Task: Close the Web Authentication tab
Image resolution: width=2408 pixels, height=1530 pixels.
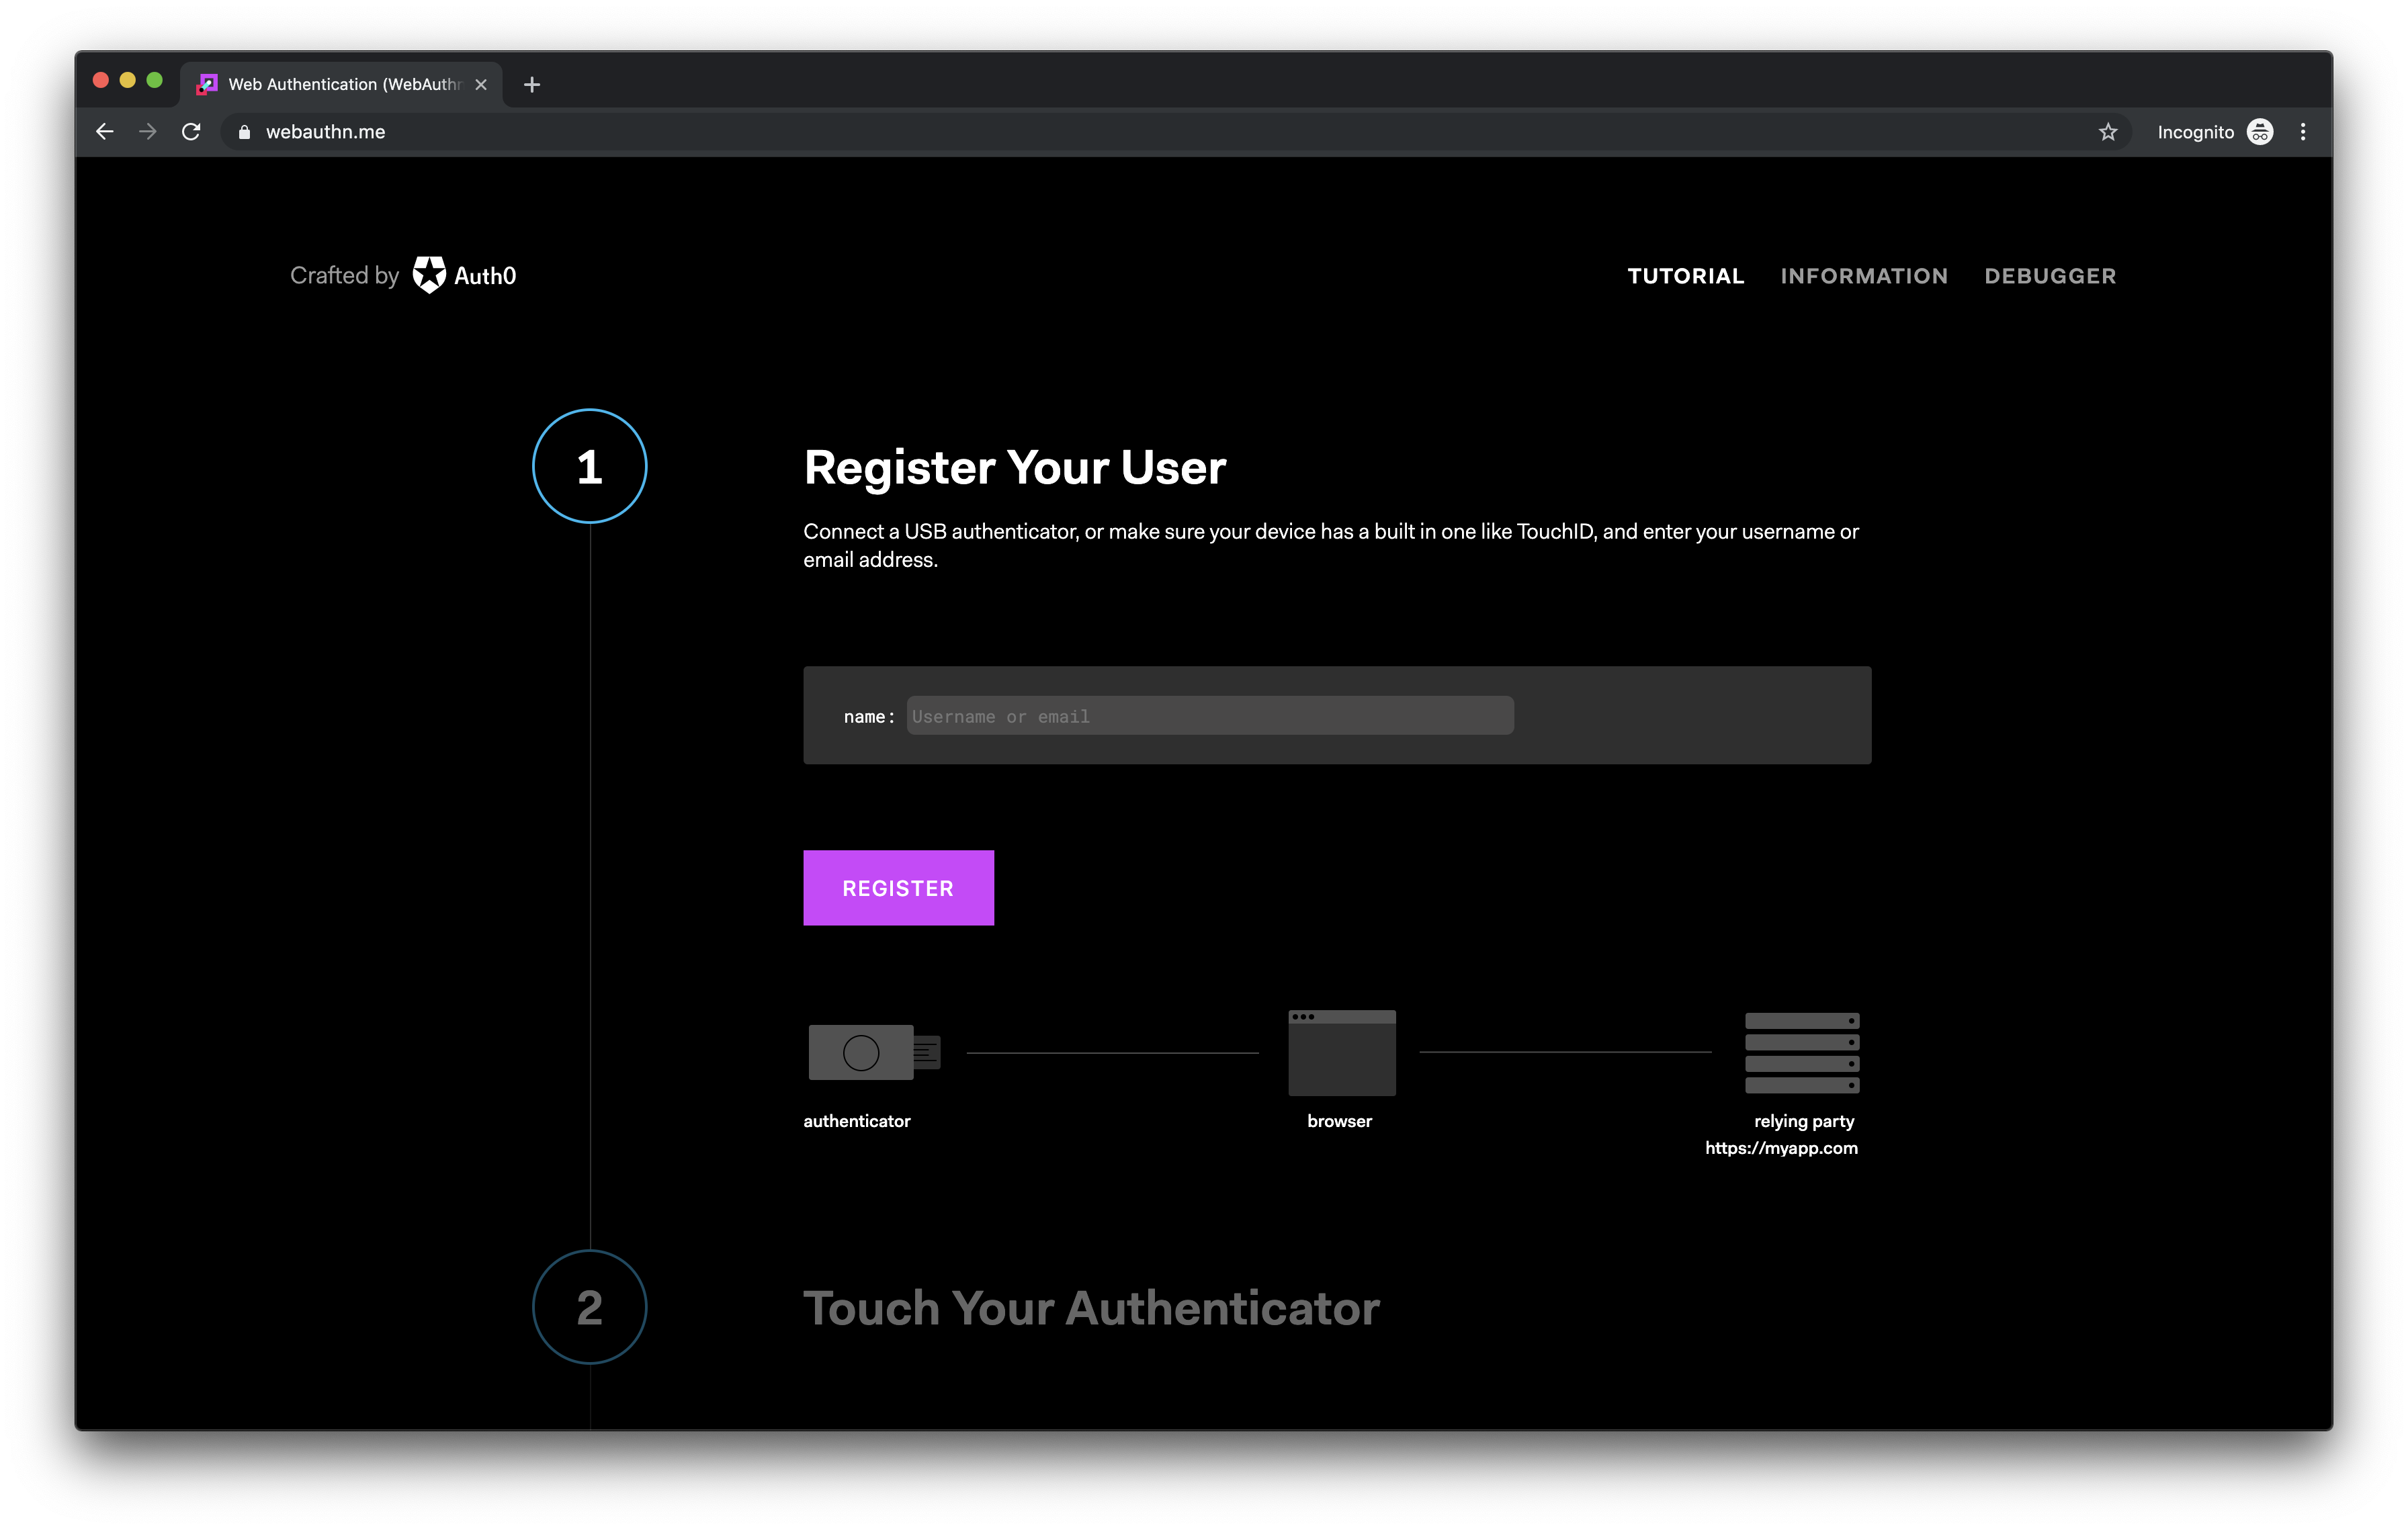Action: coord(481,85)
